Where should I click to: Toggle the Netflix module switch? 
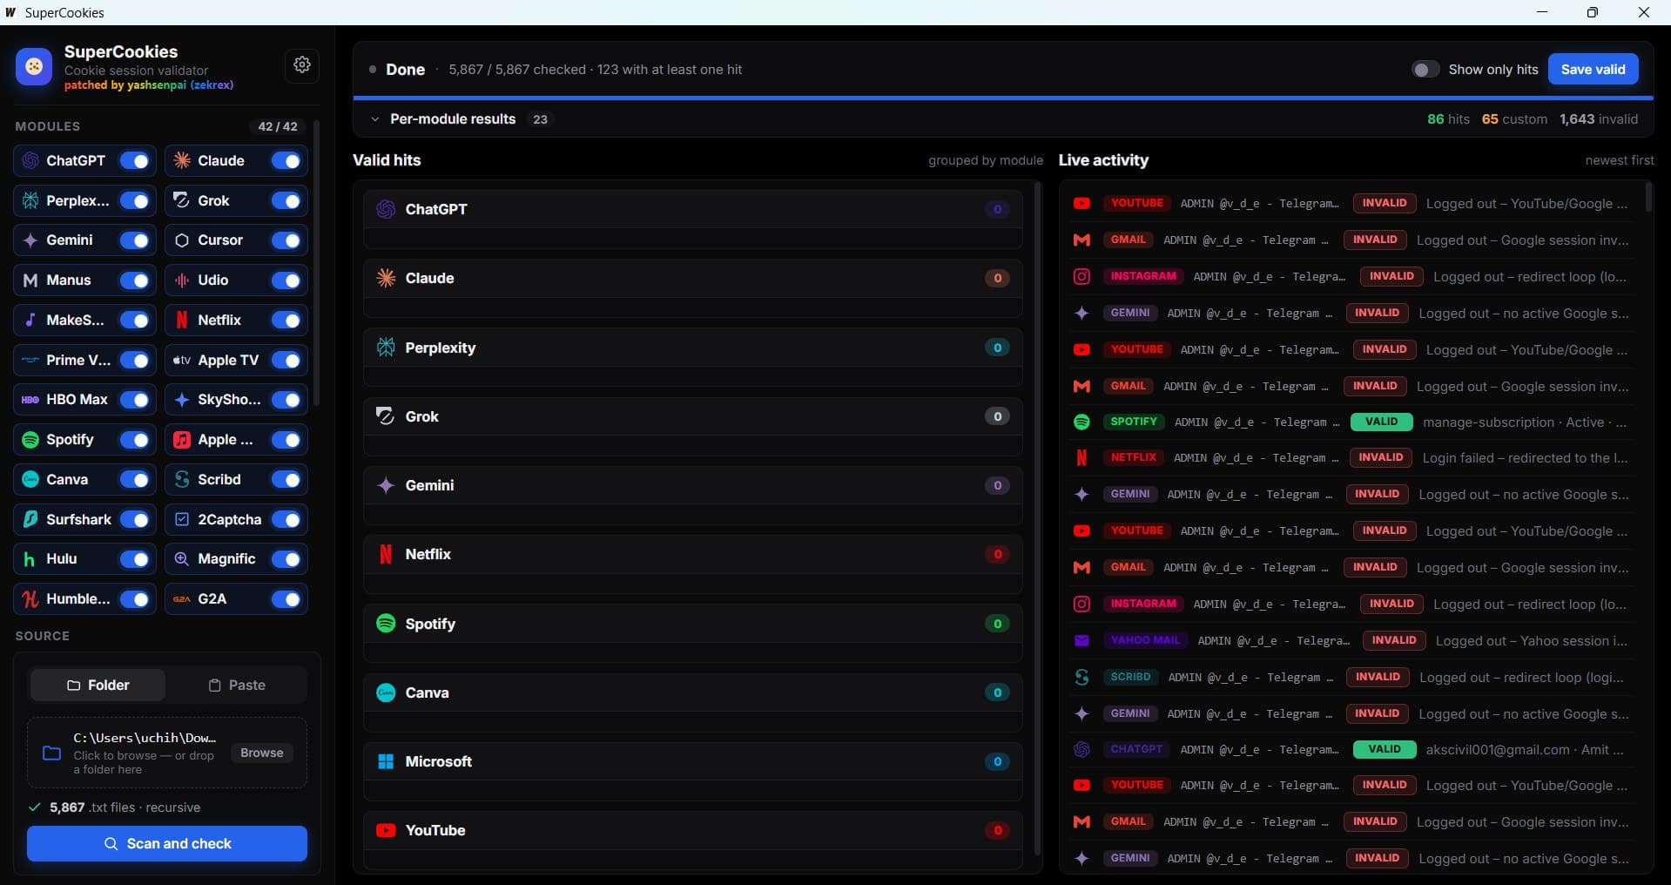tap(286, 320)
